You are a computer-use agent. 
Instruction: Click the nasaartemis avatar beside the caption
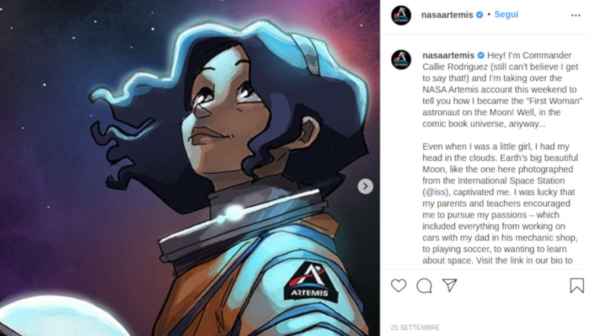coord(401,60)
